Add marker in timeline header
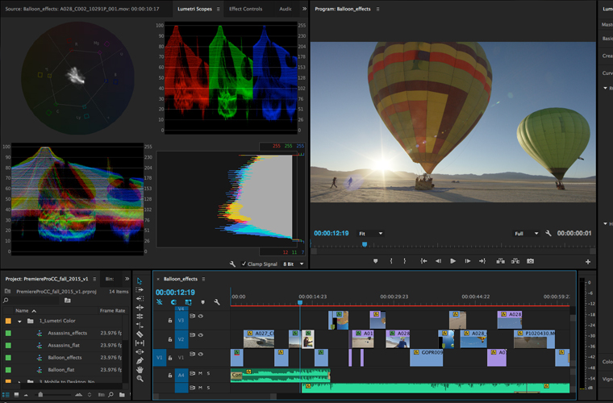Screen dimensions: 613x403 [x=202, y=302]
